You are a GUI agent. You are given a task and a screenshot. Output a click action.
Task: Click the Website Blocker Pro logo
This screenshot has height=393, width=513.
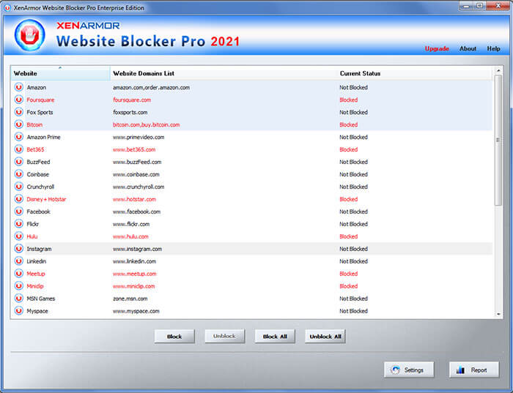click(30, 35)
